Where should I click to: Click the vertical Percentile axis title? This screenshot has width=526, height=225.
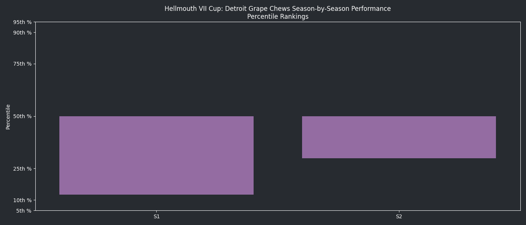coord(8,117)
